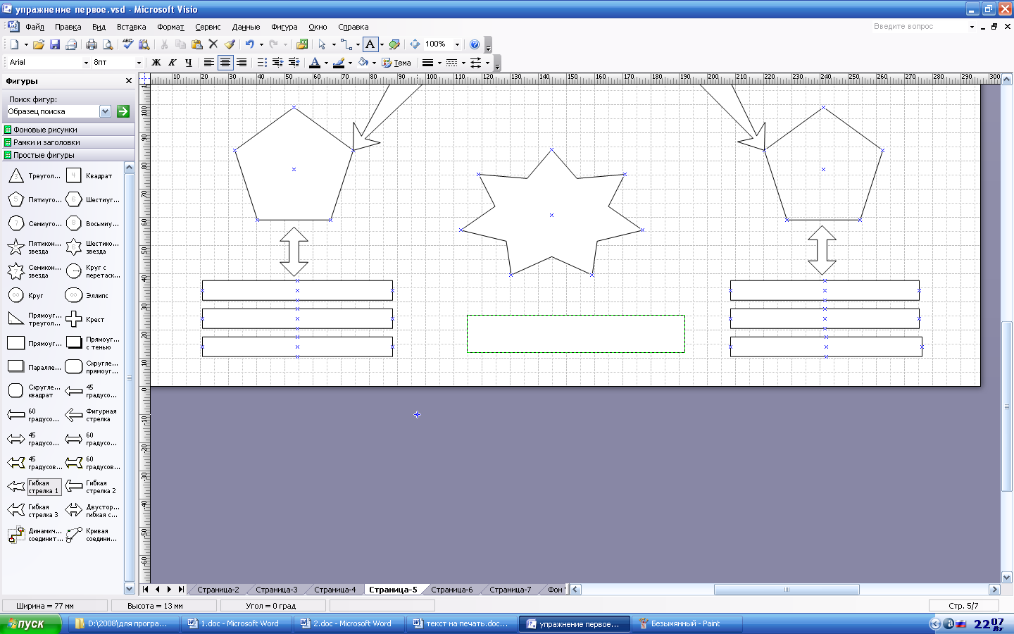Open the Простые фигуры stencil
The width and height of the screenshot is (1014, 634).
(x=68, y=155)
